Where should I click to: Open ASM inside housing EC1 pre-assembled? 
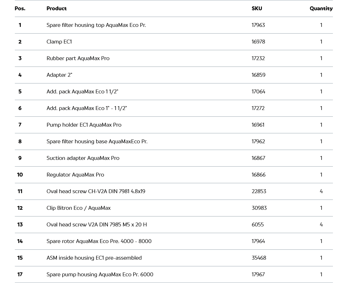[94, 258]
